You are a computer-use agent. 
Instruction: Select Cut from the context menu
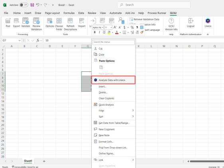(x=114, y=48)
